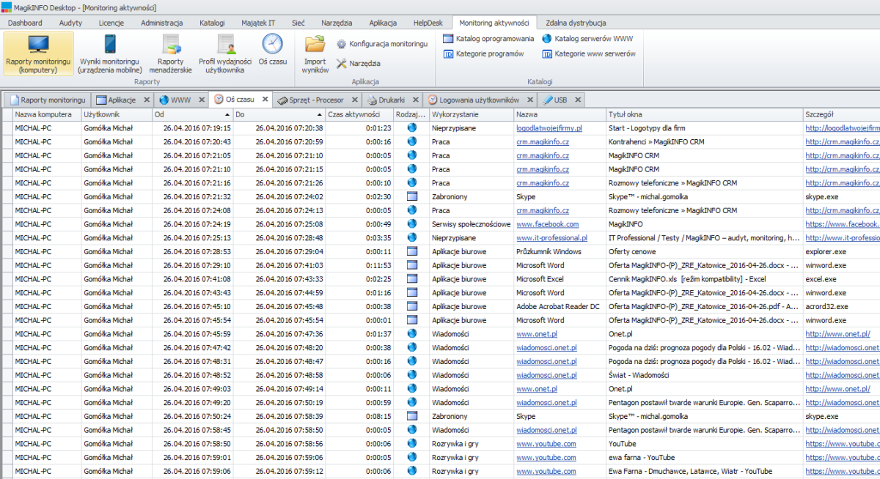Viewport: 880px width, 479px height.
Task: Select the Microsoft Excel name cell
Action: pyautogui.click(x=560, y=279)
